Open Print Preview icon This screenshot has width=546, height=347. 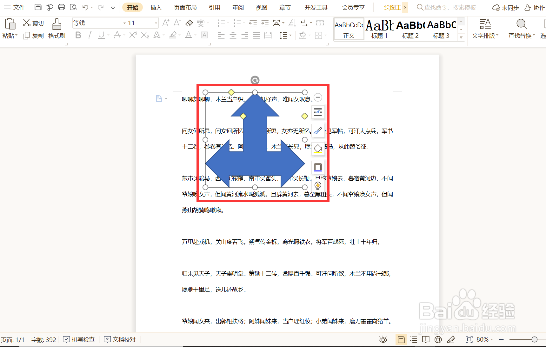click(x=73, y=7)
